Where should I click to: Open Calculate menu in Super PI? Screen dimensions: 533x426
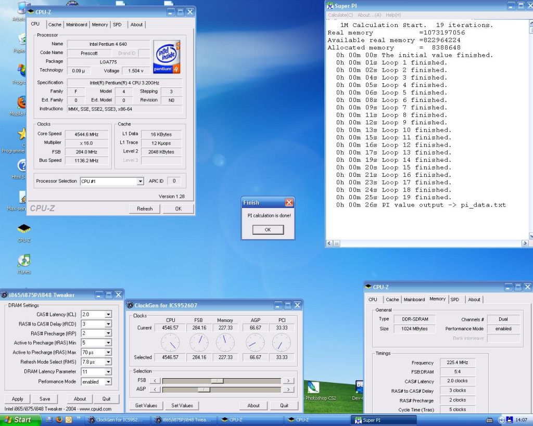click(340, 15)
